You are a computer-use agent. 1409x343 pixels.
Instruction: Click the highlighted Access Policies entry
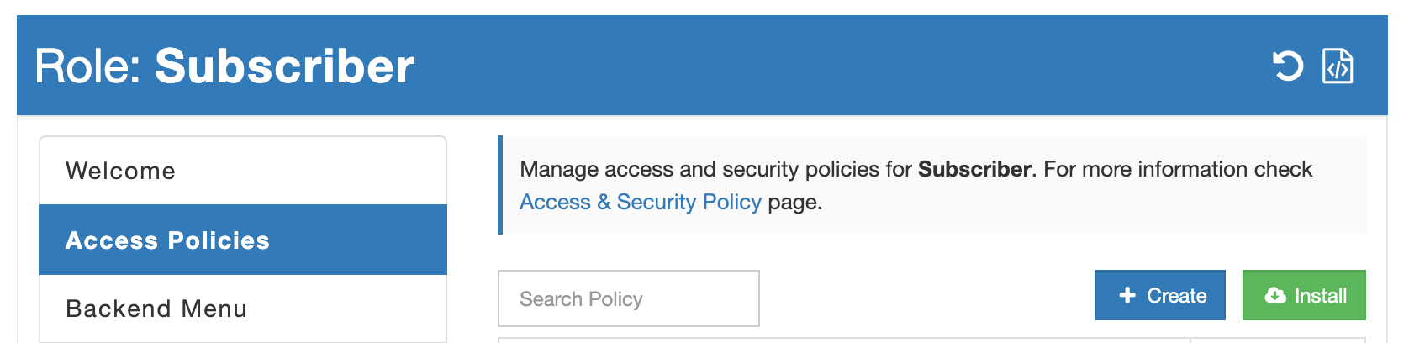coord(243,240)
